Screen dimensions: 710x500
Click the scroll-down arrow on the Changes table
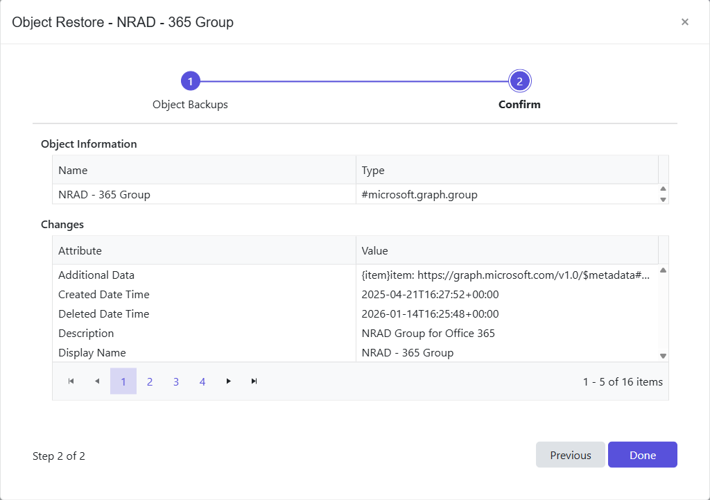[662, 354]
